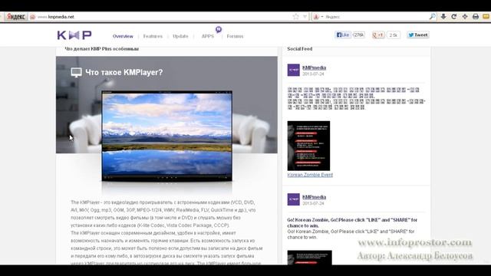The height and width of the screenshot is (276, 491).
Task: Click the fullscreen arrows toolbar icon
Action: [x=465, y=17]
